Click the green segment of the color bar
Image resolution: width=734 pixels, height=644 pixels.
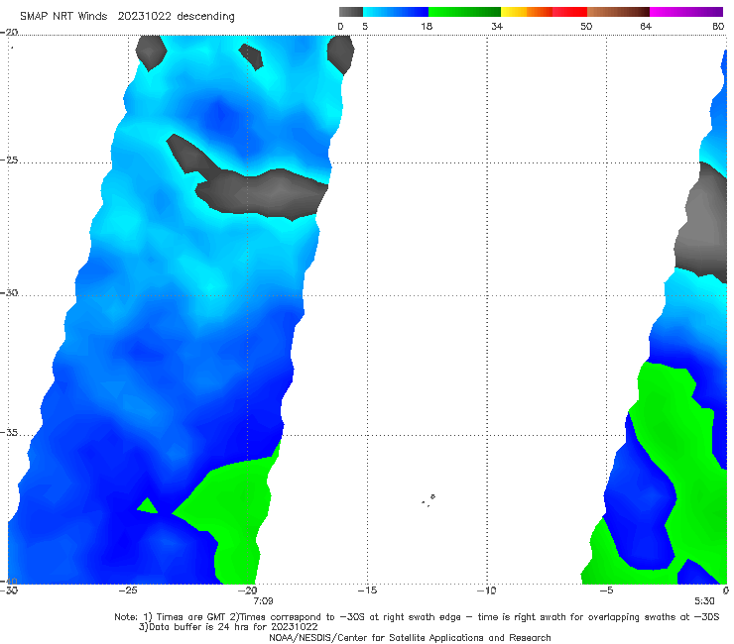(464, 12)
